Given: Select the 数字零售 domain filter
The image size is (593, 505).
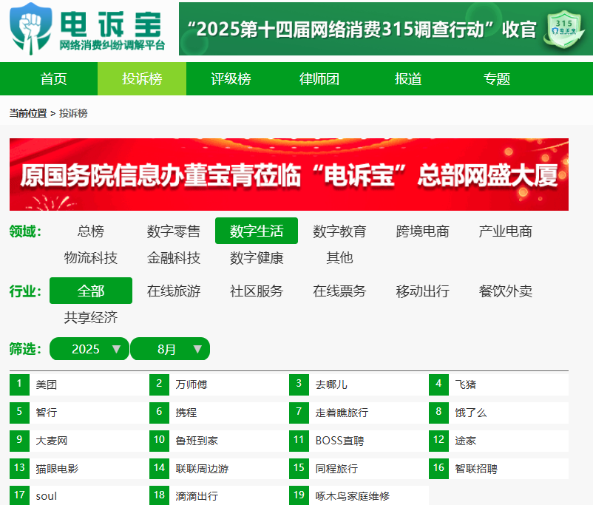Looking at the screenshot, I should pyautogui.click(x=174, y=231).
